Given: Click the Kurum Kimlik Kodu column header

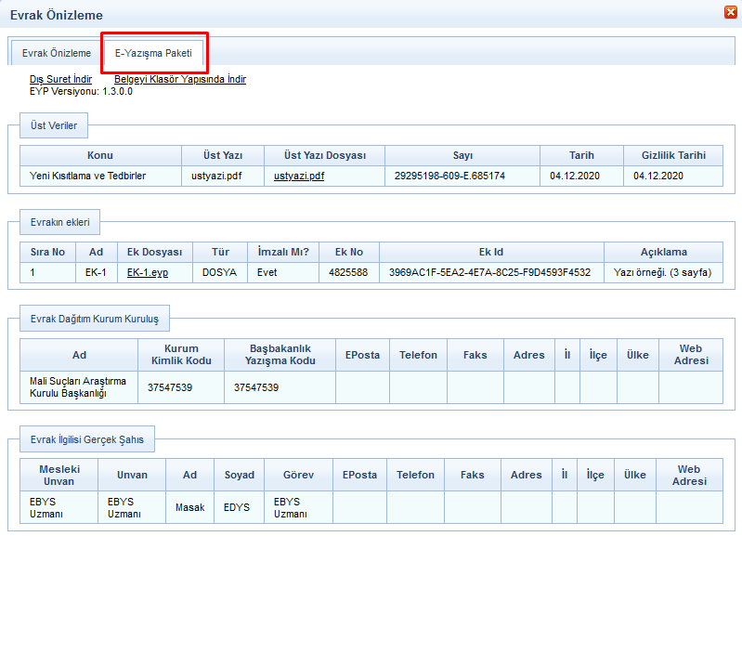Looking at the screenshot, I should tap(180, 355).
